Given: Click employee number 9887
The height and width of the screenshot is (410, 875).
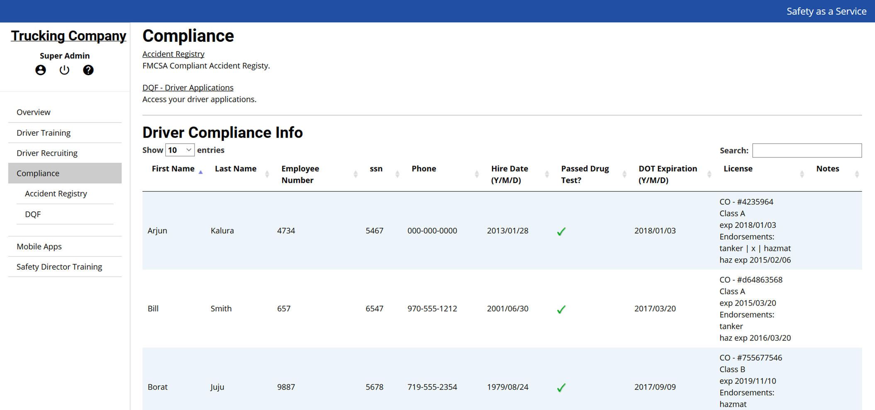Looking at the screenshot, I should pyautogui.click(x=286, y=387).
